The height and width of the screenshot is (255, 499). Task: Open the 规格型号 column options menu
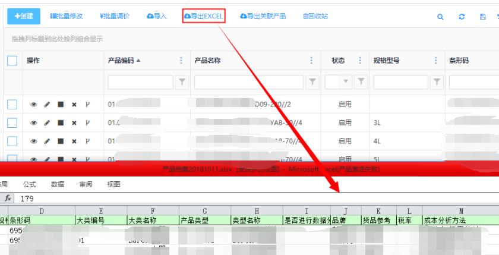(x=436, y=61)
